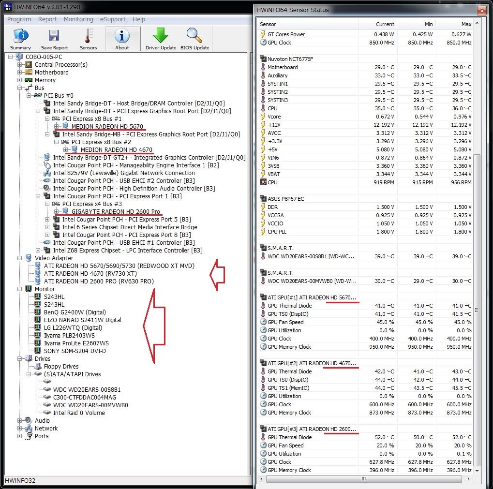
Task: Click the Motherboard temperature thermometer icon
Action: [263, 67]
